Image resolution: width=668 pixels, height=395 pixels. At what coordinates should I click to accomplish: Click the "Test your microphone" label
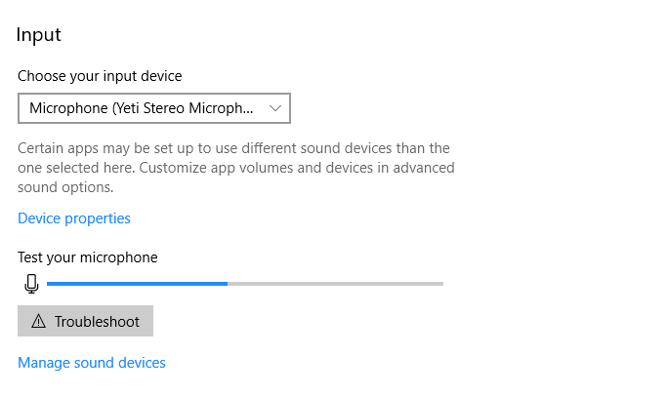click(88, 257)
